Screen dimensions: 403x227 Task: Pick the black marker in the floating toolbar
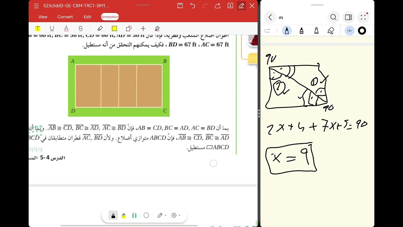click(x=113, y=215)
